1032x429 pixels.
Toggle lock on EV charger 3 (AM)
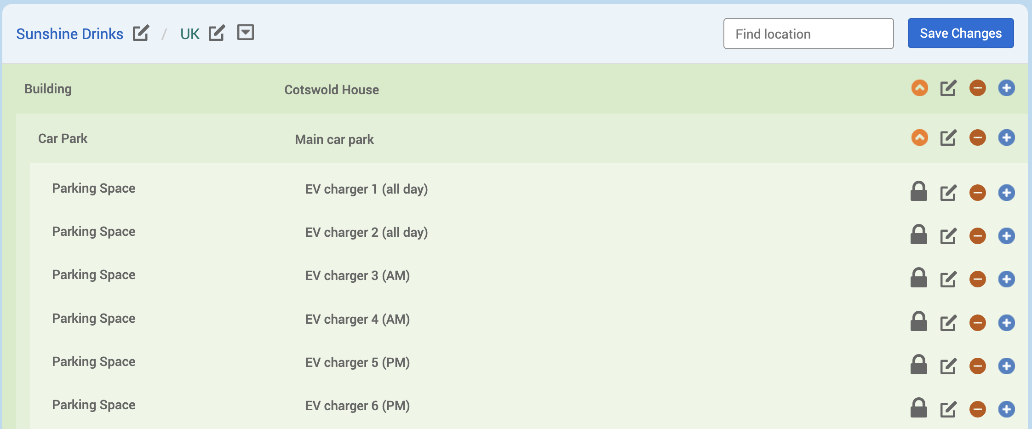[919, 278]
